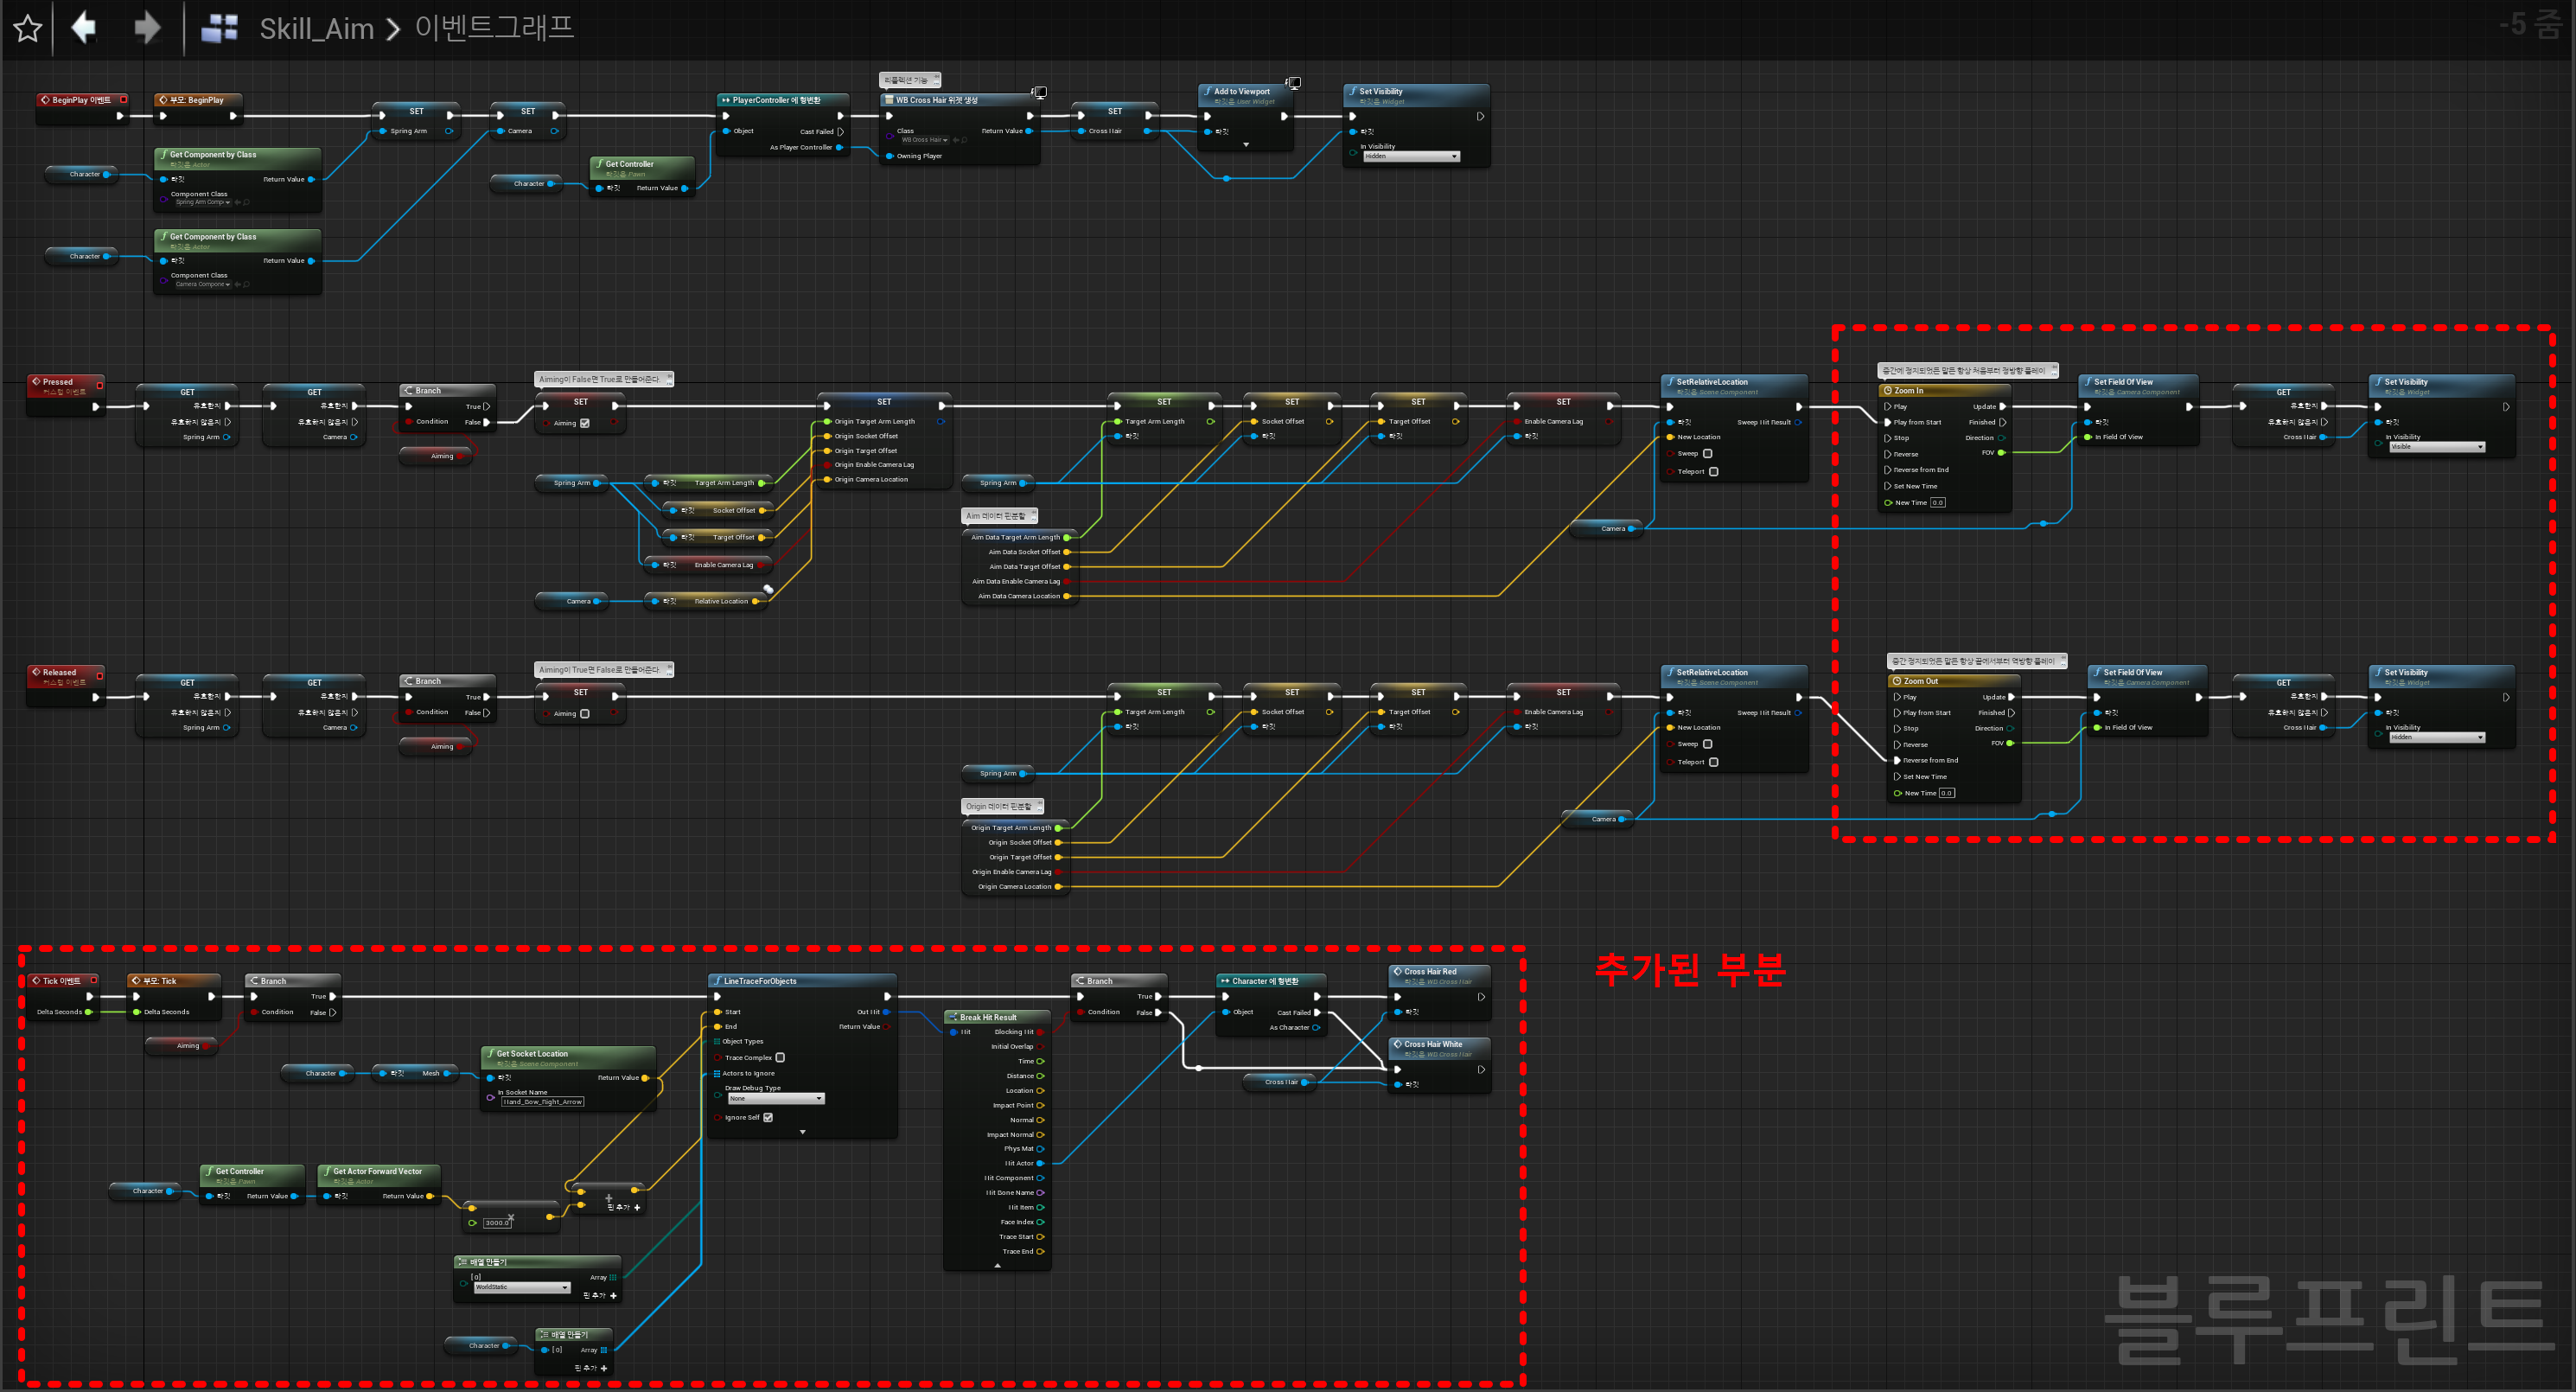The height and width of the screenshot is (1392, 2576).
Task: Select the 리플렉션 기능 comment bubble
Action: pos(909,80)
